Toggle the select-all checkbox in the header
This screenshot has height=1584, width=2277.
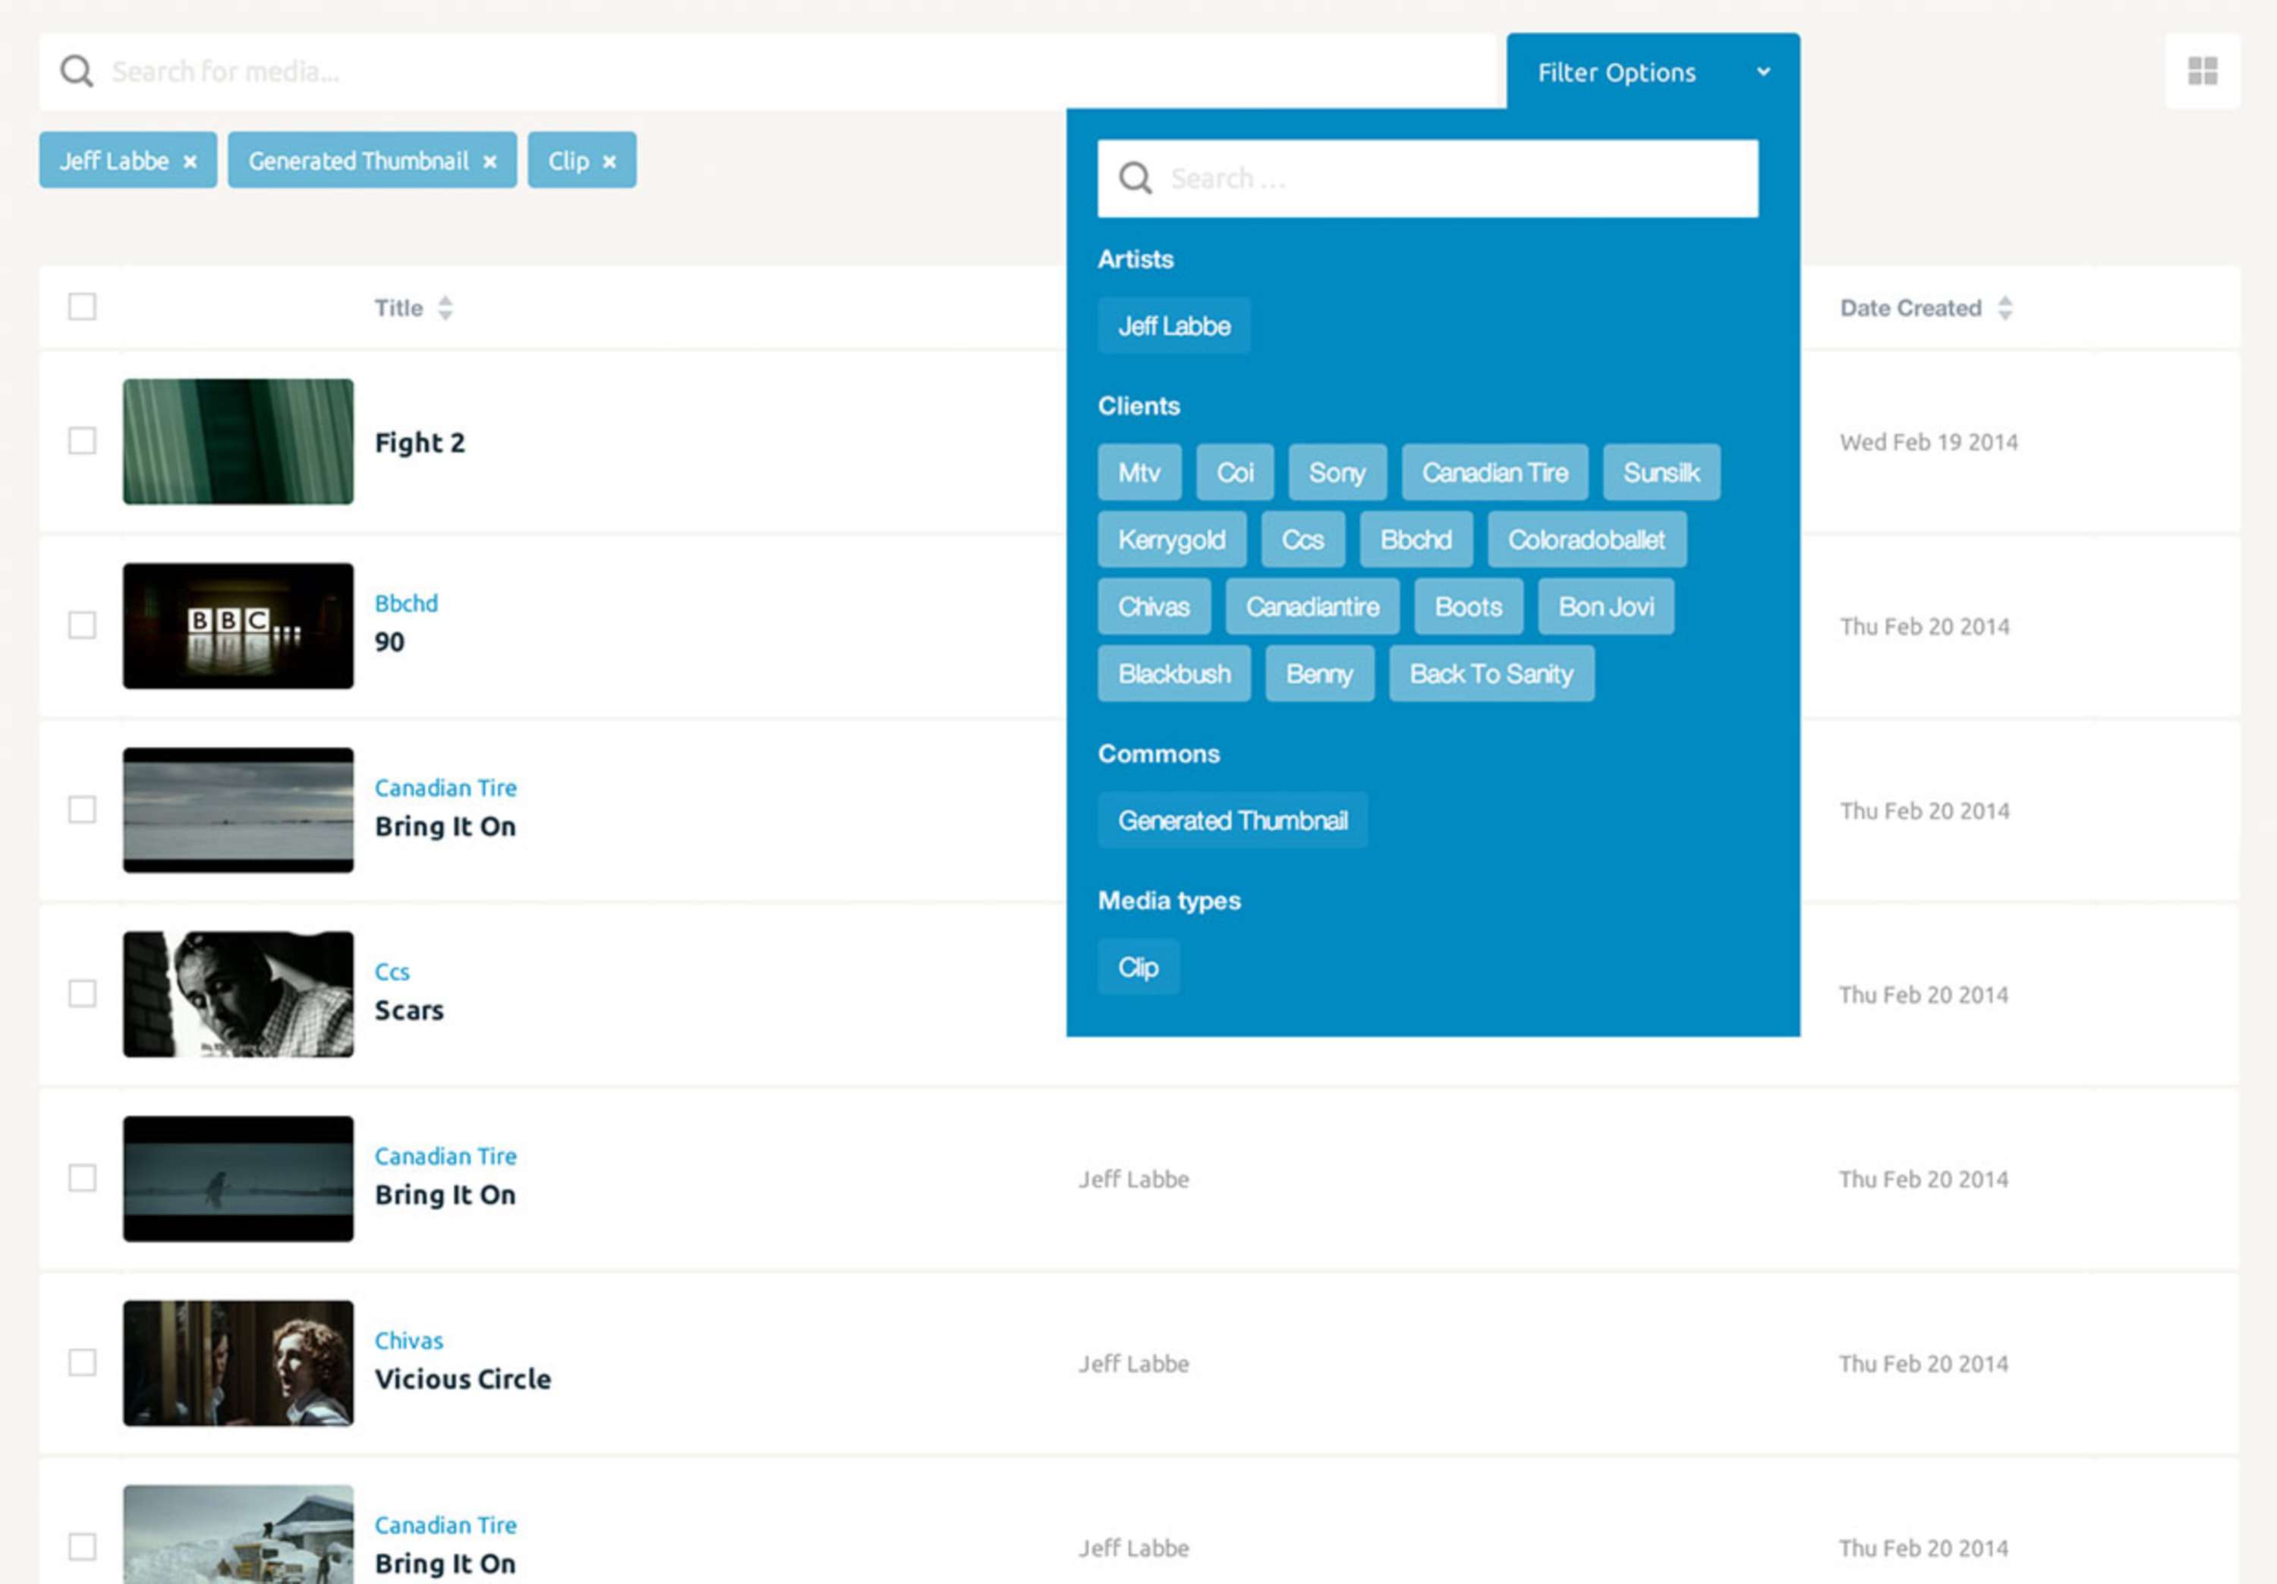point(82,307)
